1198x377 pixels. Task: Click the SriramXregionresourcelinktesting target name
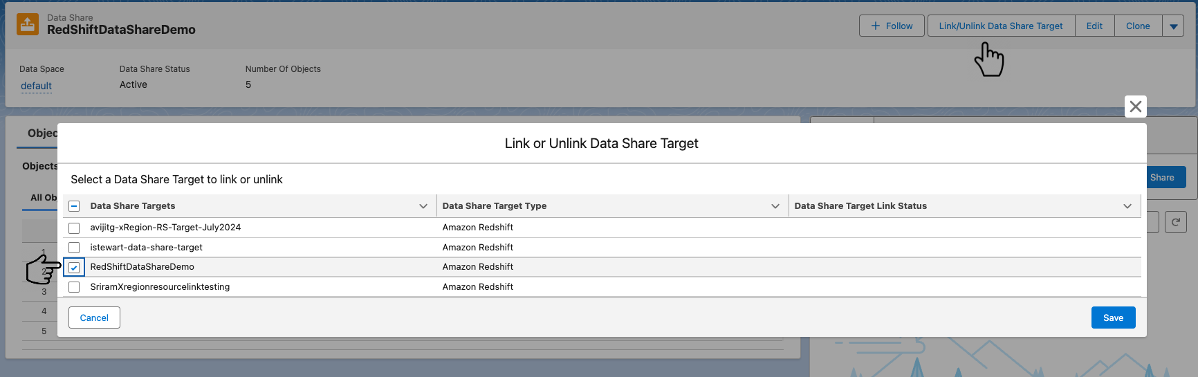160,287
